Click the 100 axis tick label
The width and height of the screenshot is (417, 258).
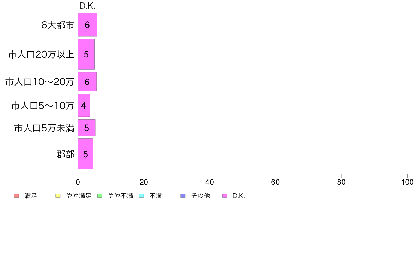coord(407,182)
